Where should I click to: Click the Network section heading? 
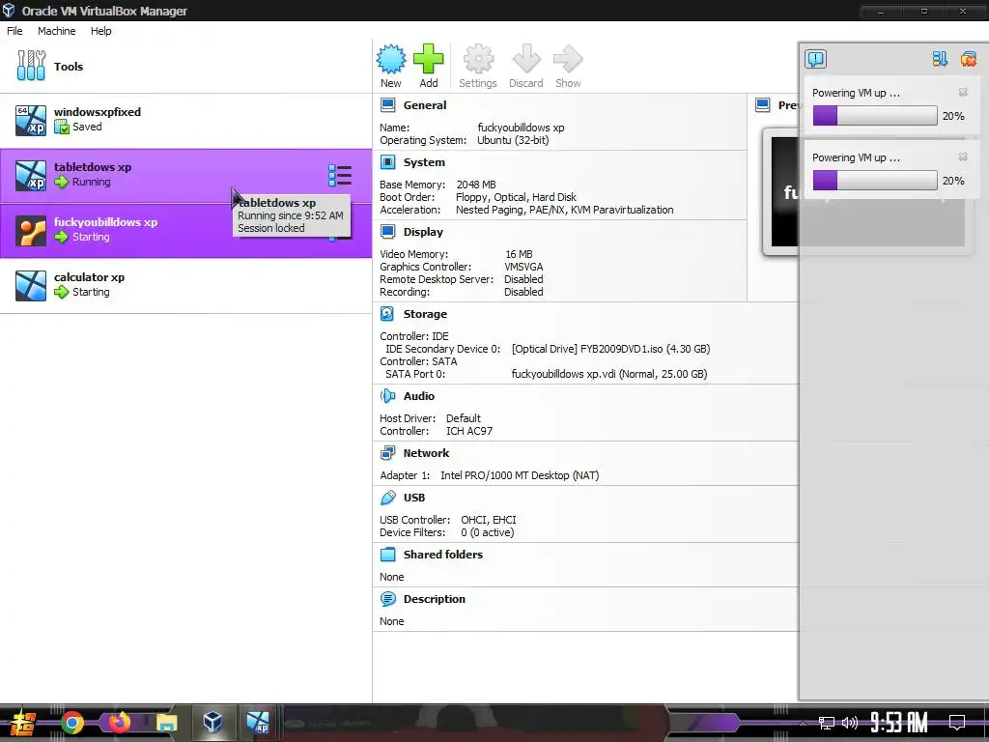point(426,453)
